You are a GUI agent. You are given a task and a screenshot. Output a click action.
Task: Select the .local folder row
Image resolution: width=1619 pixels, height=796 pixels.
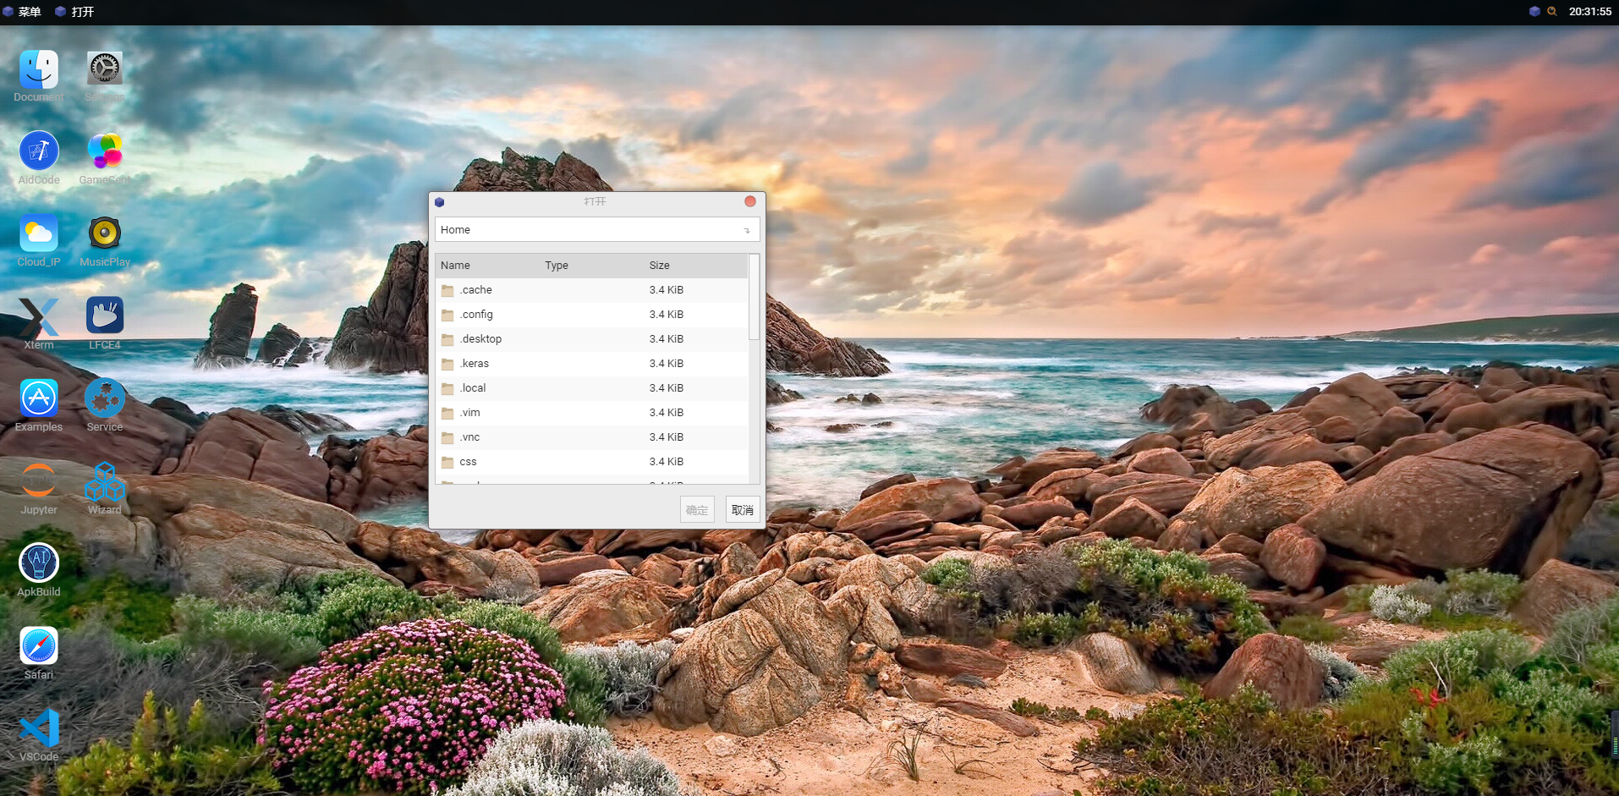coord(592,388)
